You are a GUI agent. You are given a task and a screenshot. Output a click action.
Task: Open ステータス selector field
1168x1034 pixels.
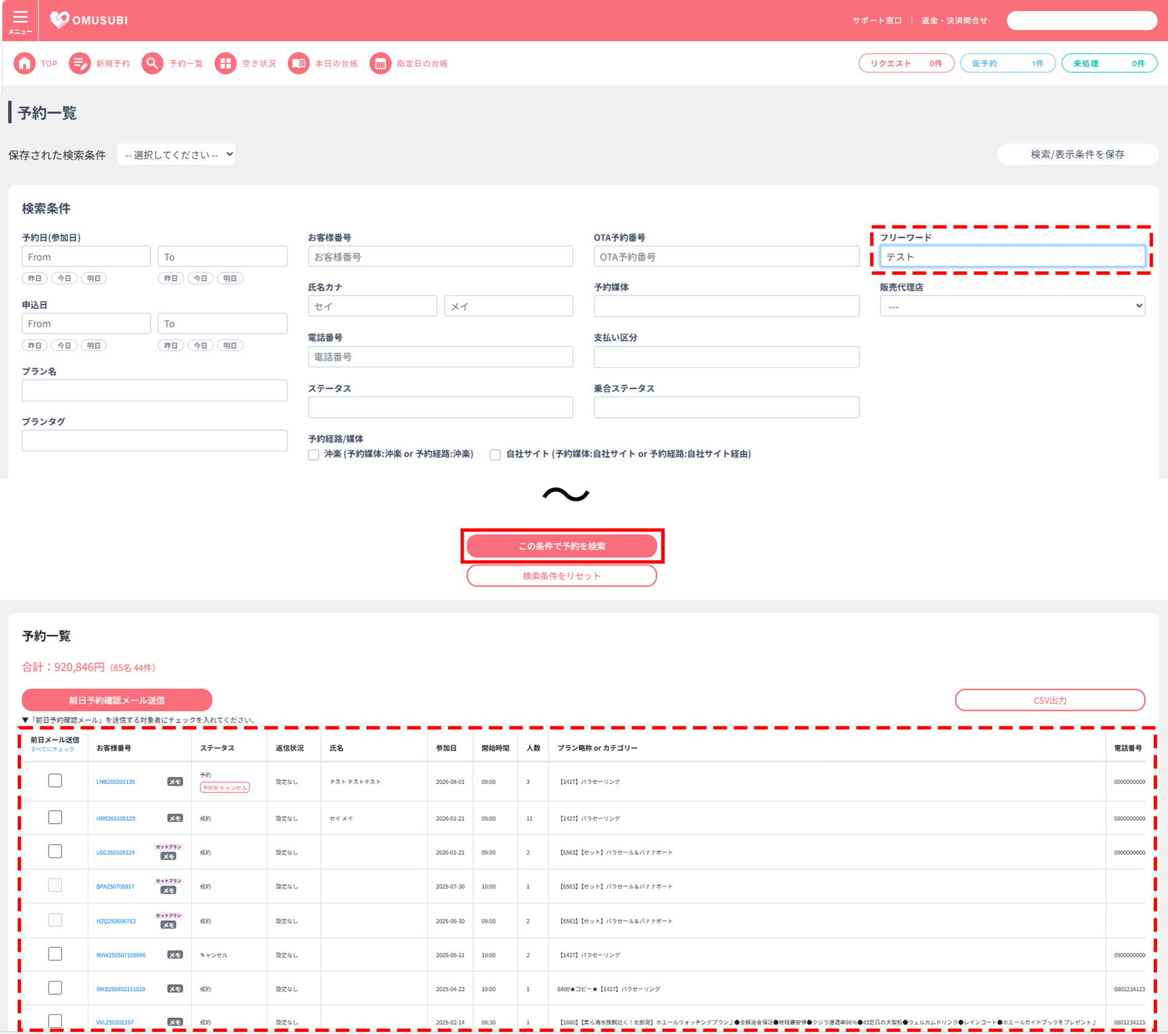tap(440, 407)
